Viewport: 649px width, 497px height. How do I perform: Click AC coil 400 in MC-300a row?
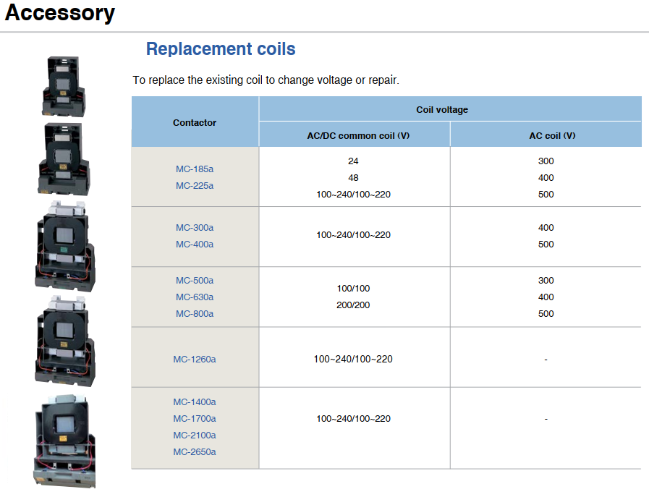click(x=546, y=228)
